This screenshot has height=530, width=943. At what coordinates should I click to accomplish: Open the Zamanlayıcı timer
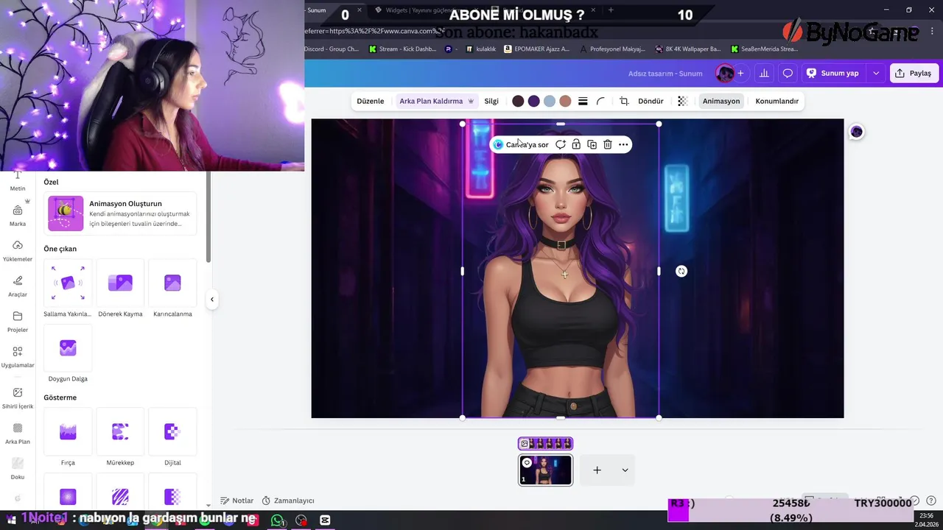(288, 501)
